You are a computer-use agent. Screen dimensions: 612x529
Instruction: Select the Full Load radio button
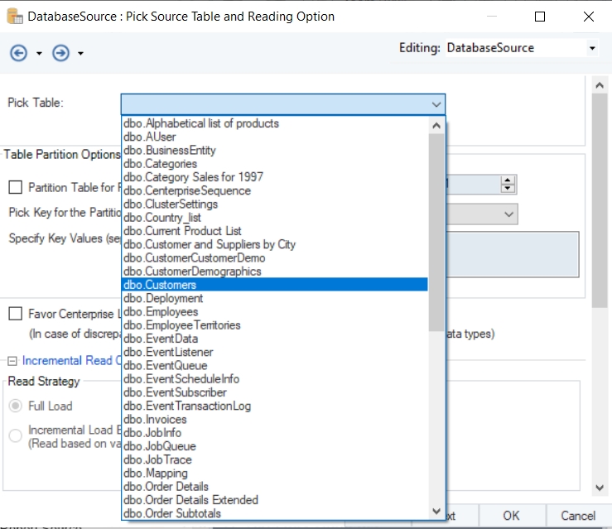(16, 406)
